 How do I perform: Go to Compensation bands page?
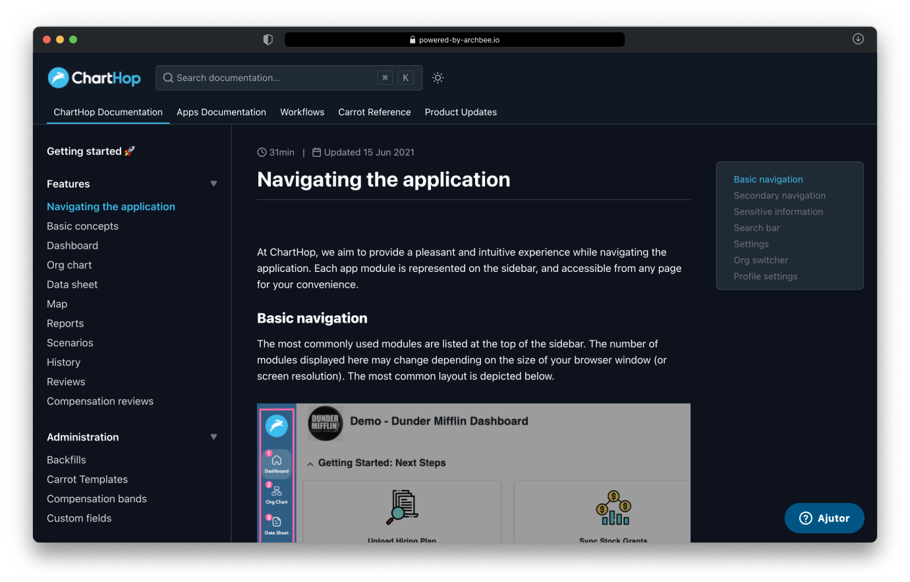pyautogui.click(x=97, y=499)
